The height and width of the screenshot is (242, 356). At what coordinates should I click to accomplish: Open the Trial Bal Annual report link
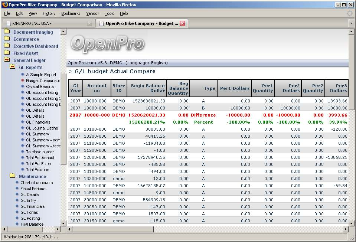click(40, 158)
